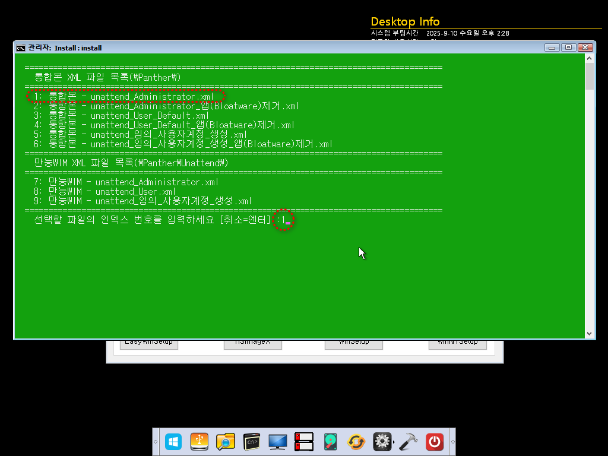Open the red disk partition dock icon

(x=303, y=442)
